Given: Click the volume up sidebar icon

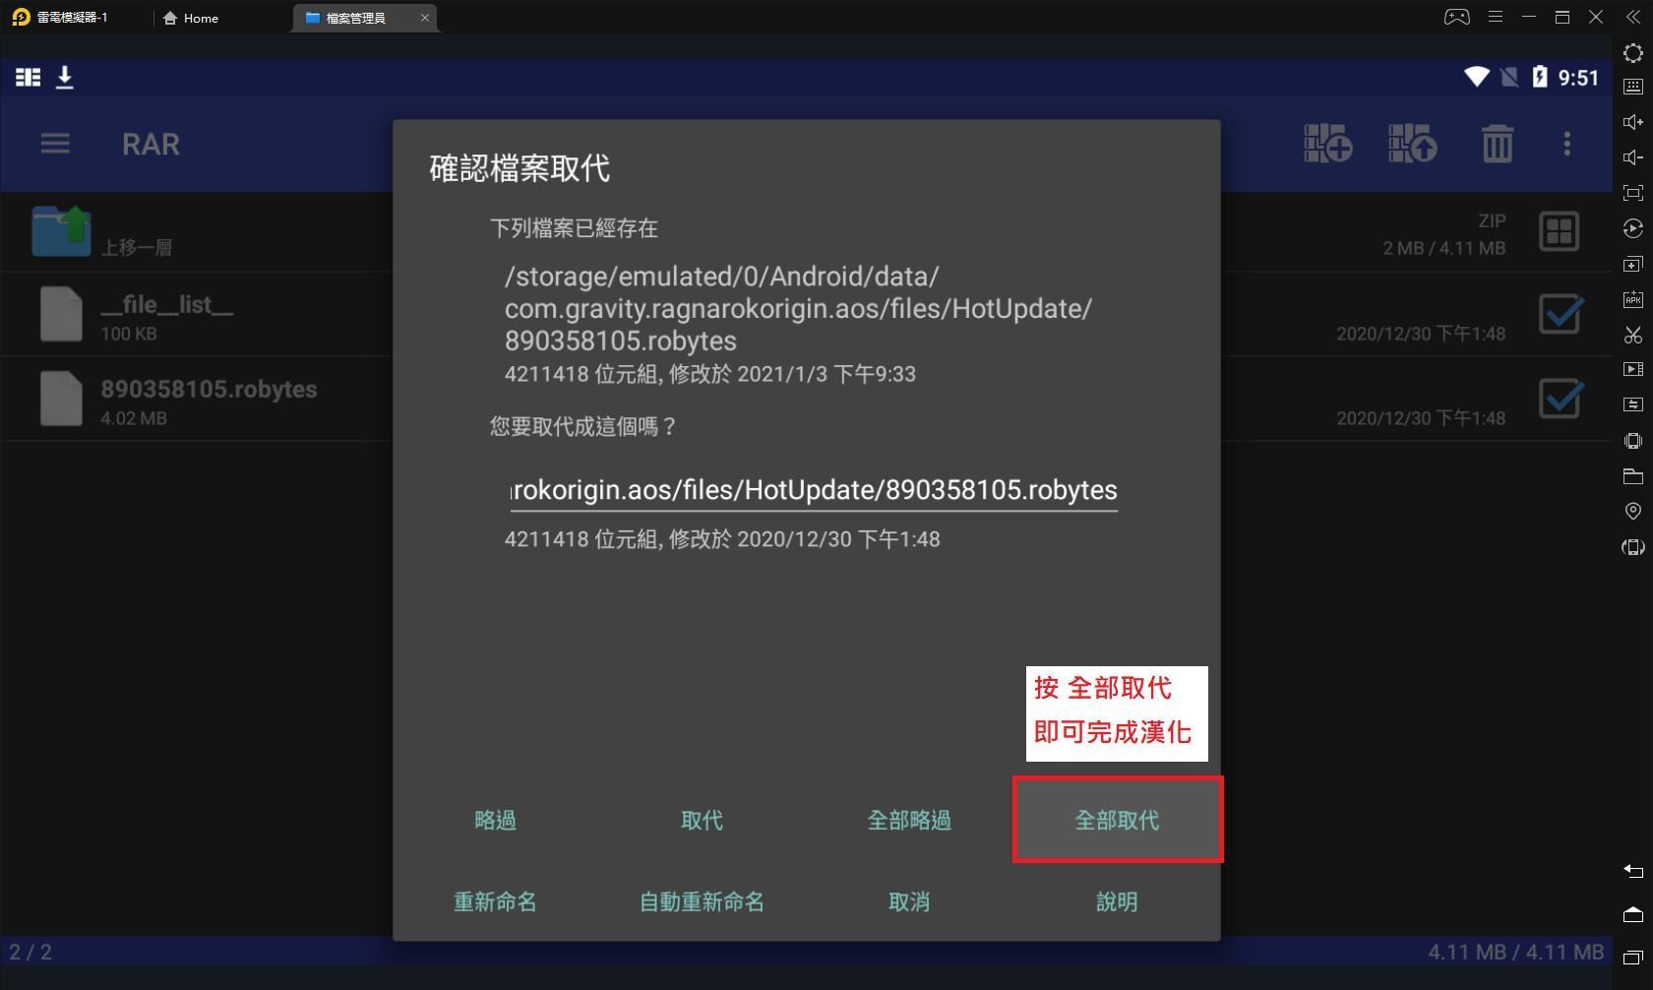Looking at the screenshot, I should coord(1633,122).
